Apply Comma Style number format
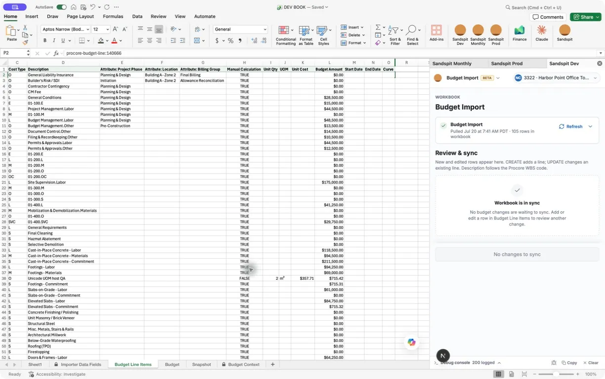The image size is (605, 379). pyautogui.click(x=240, y=40)
